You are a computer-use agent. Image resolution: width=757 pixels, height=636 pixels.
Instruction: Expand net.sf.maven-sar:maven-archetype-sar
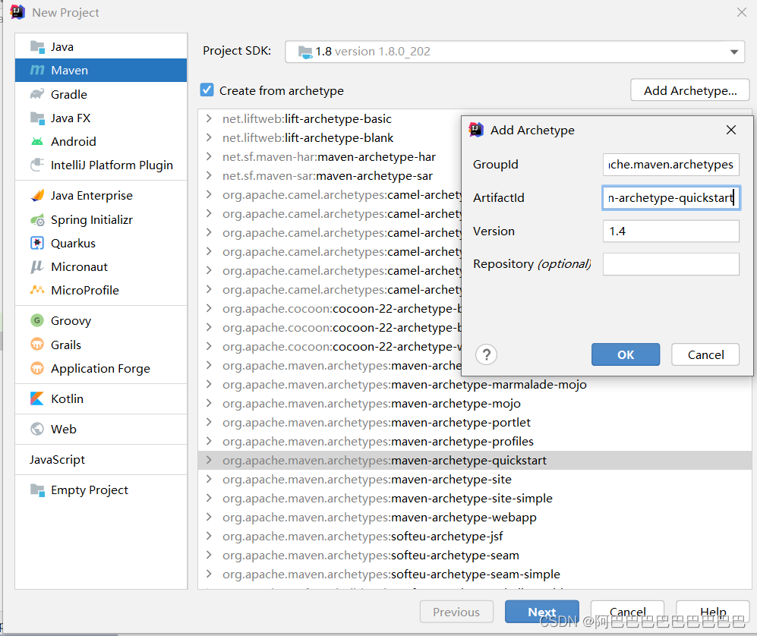(x=209, y=175)
